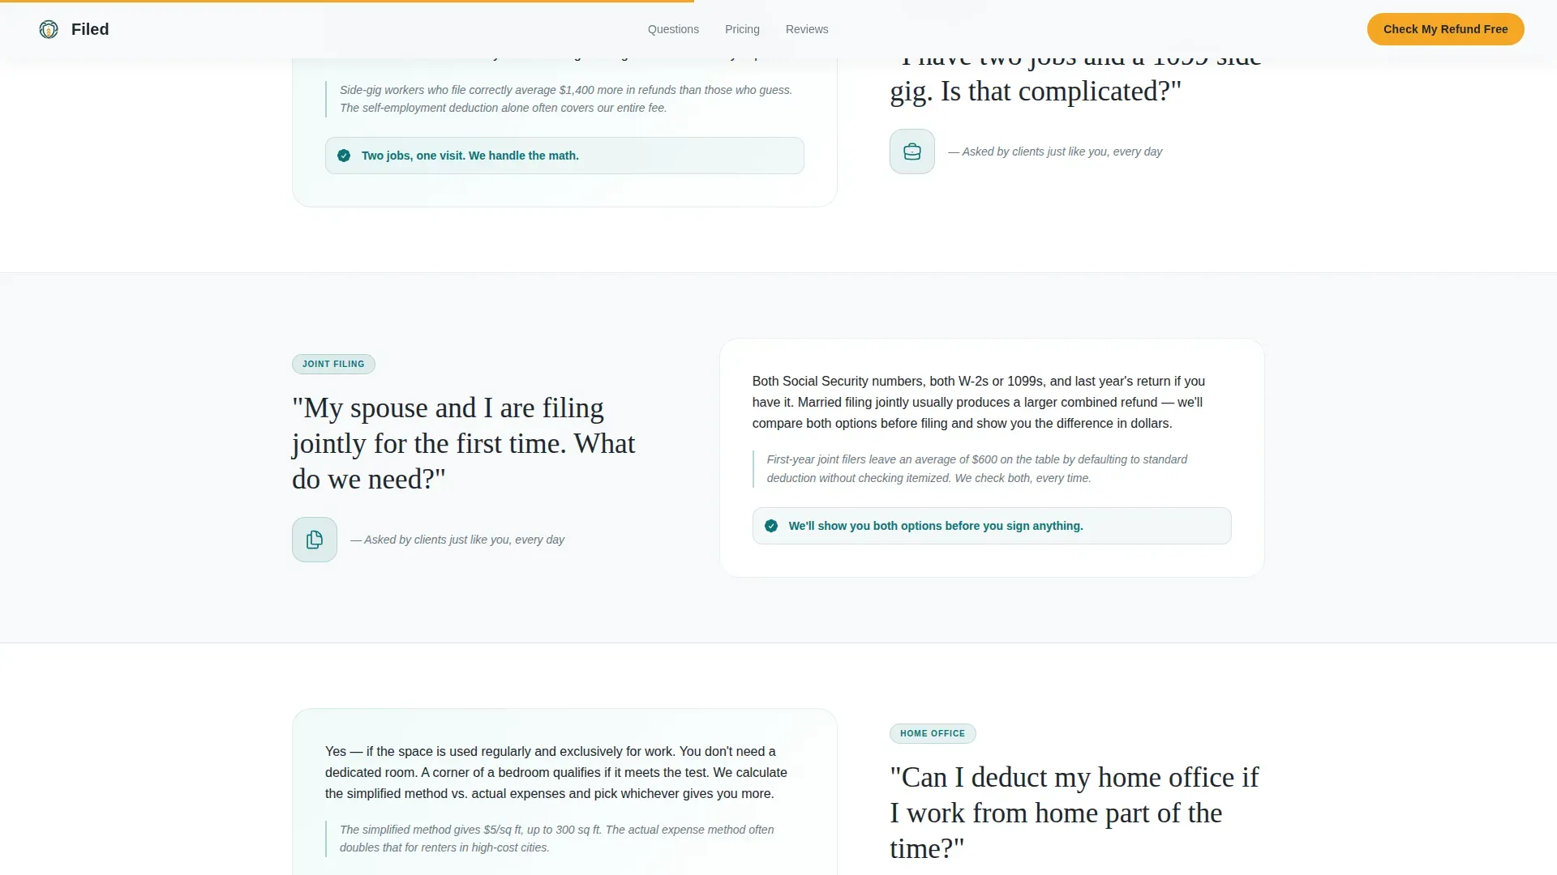1557x875 pixels.
Task: Click the $600 first-year joint filers quote
Action: point(977,468)
